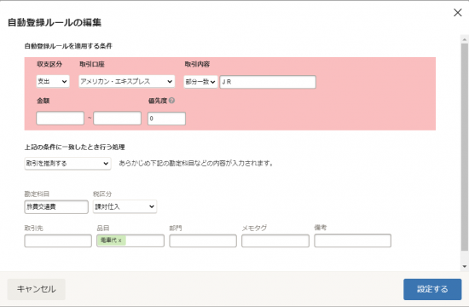Click the minimum 金額 input field
The height and width of the screenshot is (307, 469).
click(61, 119)
